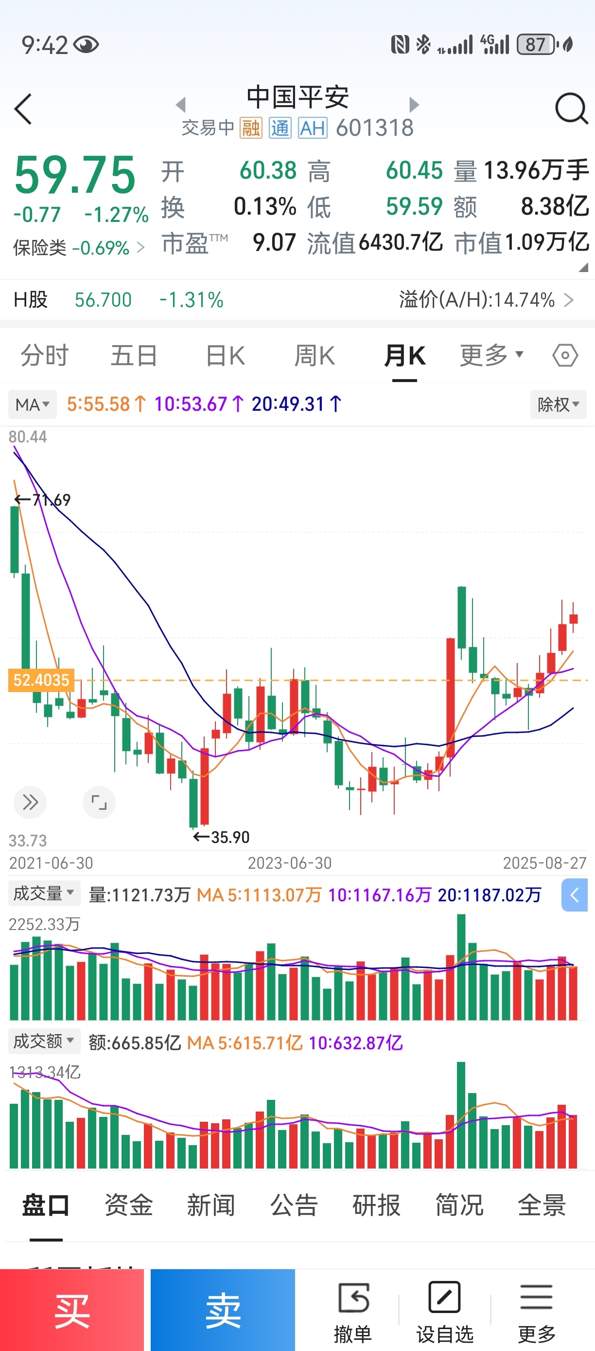Tap the AH dual-listing badge
This screenshot has height=1351, width=595.
click(313, 128)
